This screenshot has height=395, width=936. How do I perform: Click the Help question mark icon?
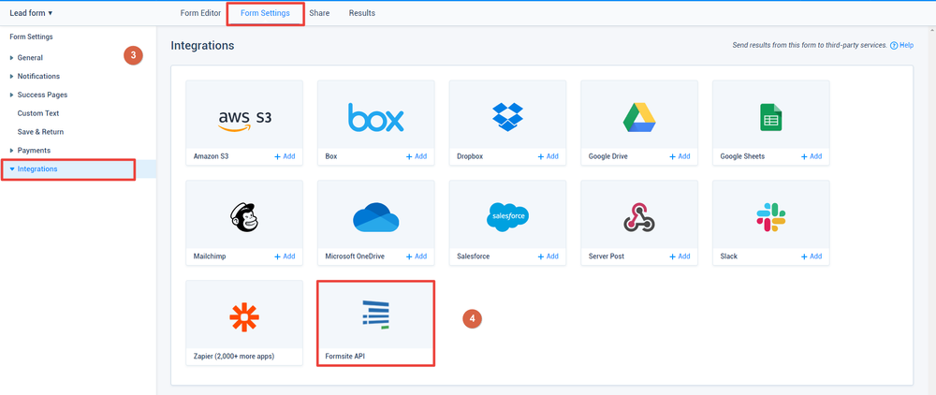click(x=894, y=45)
